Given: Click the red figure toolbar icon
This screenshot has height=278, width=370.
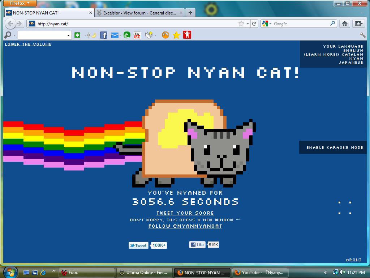Looking at the screenshot, I should point(187,35).
